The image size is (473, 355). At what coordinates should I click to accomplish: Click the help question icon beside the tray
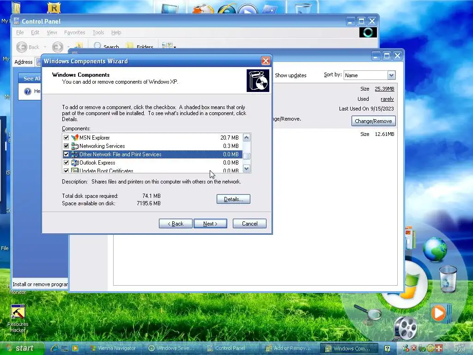point(388,349)
